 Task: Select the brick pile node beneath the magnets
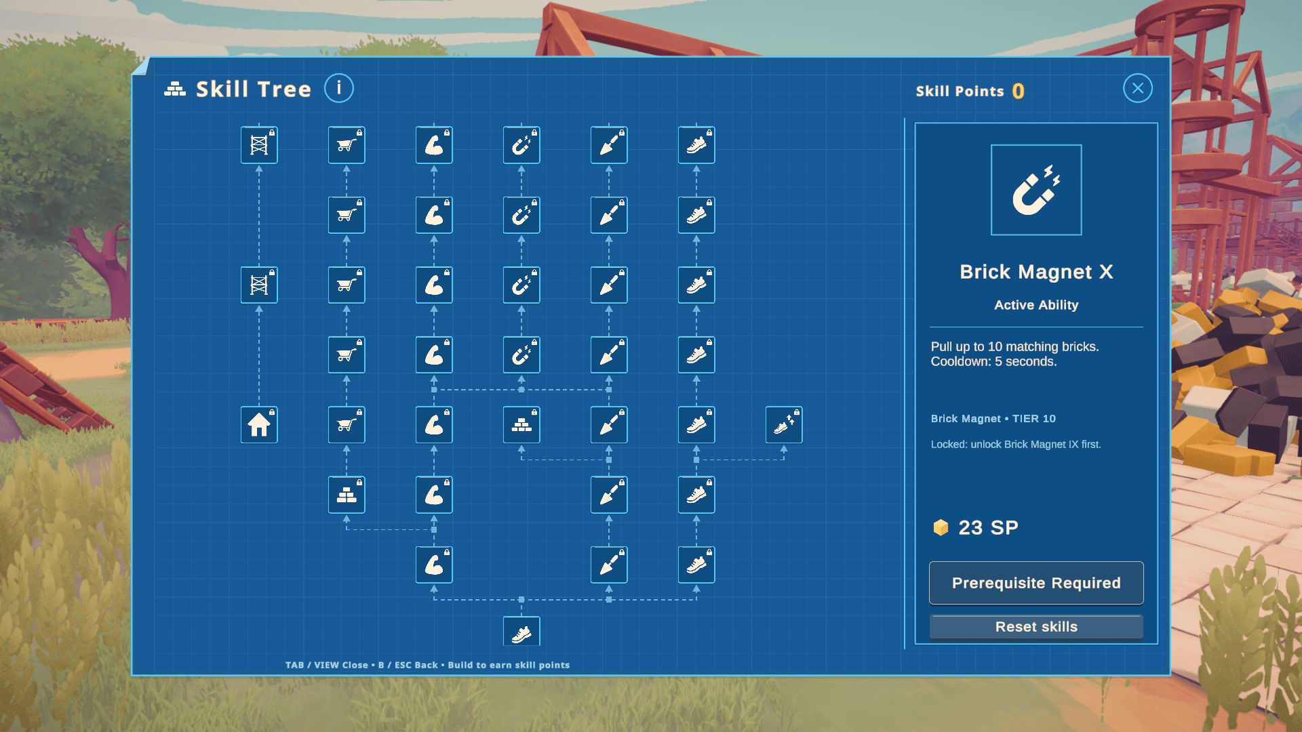521,425
